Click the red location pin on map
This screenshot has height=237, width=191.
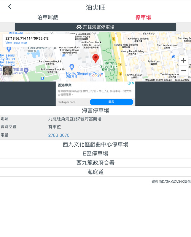click(x=95, y=58)
